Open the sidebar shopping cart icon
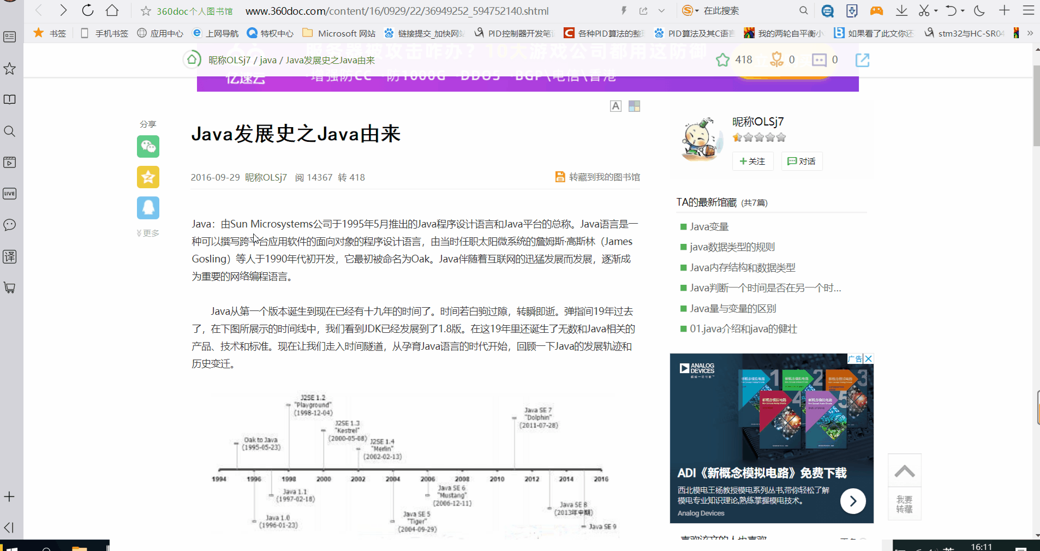This screenshot has height=551, width=1040. click(x=10, y=288)
